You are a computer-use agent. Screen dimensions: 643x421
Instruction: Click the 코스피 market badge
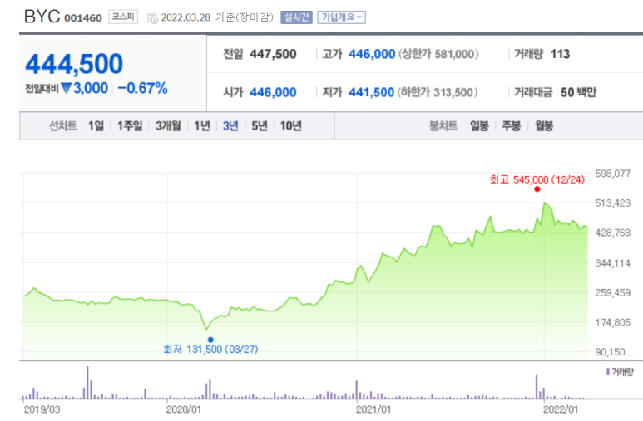123,17
